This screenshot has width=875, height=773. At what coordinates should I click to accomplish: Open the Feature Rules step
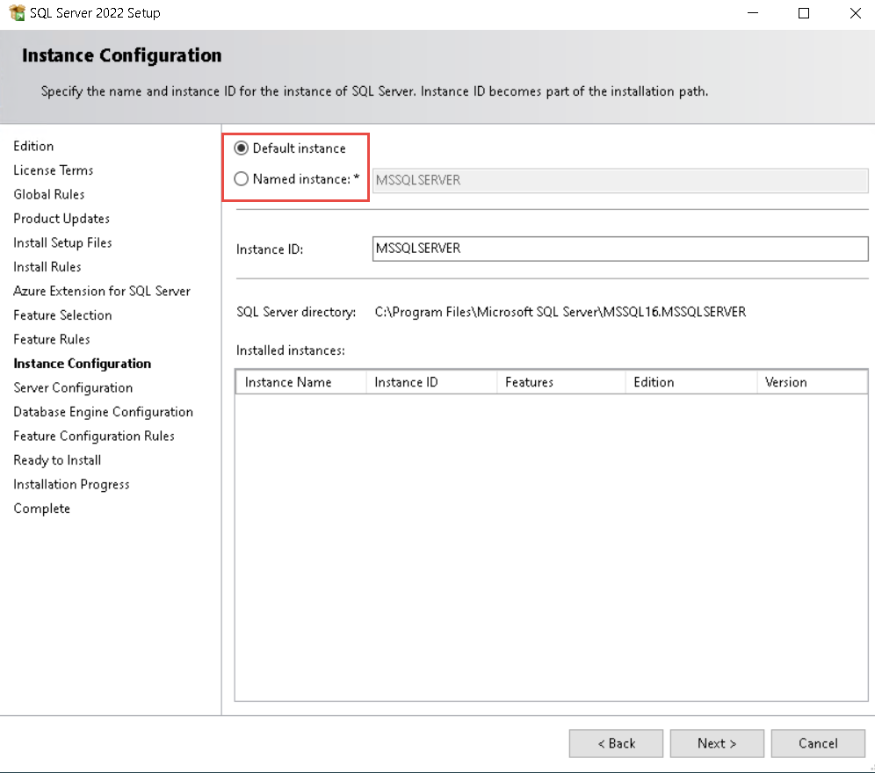pyautogui.click(x=51, y=339)
